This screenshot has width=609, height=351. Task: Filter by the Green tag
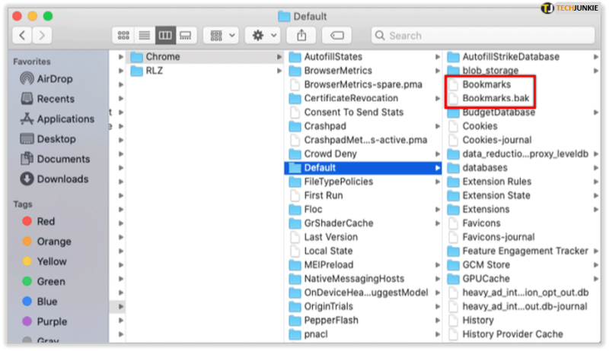coord(43,282)
